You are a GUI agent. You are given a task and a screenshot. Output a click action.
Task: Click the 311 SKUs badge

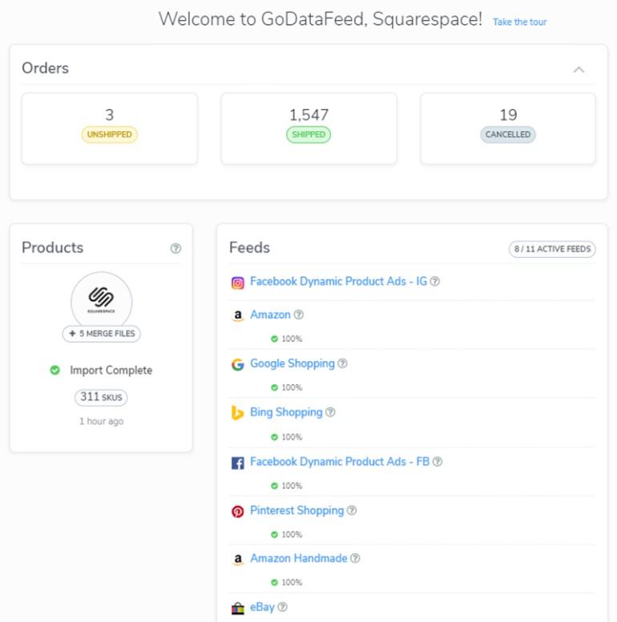(x=101, y=397)
